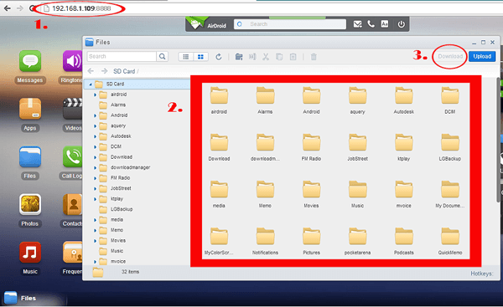This screenshot has width=503, height=307.
Task: Open the Music desktop icon
Action: point(30,253)
